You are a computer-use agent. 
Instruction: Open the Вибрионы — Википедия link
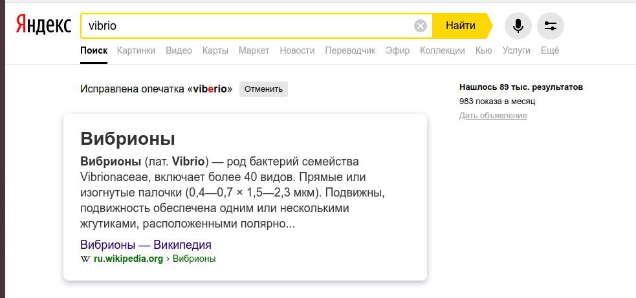[x=146, y=245]
